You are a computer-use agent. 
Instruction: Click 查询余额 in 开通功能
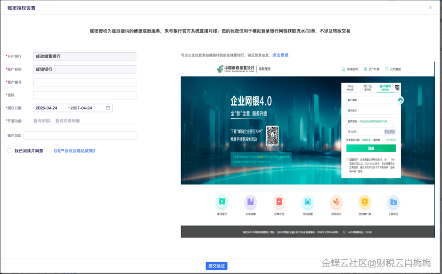point(41,121)
